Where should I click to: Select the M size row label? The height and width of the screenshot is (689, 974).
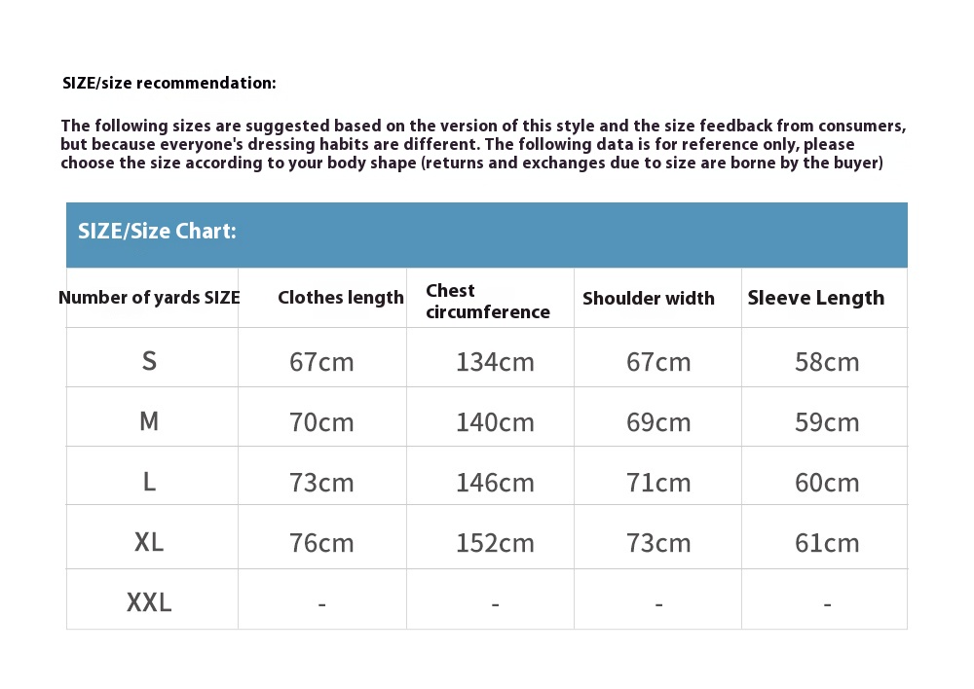coord(149,421)
